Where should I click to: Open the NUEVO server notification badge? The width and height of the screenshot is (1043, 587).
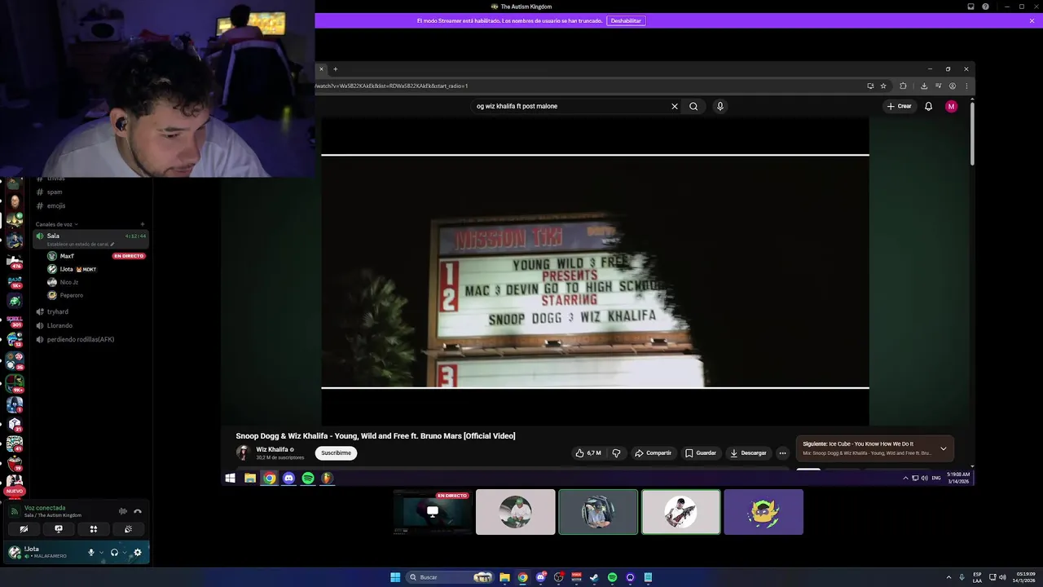15,492
